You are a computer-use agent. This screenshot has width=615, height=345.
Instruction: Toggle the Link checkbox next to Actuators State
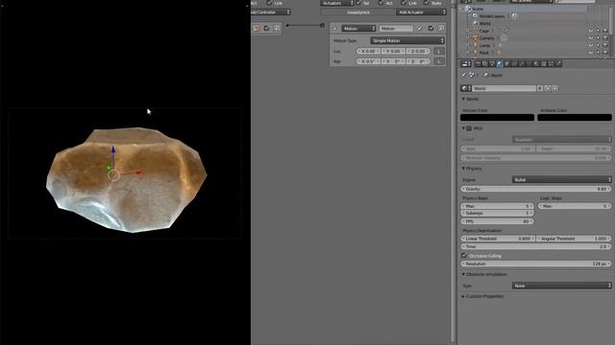pyautogui.click(x=404, y=3)
